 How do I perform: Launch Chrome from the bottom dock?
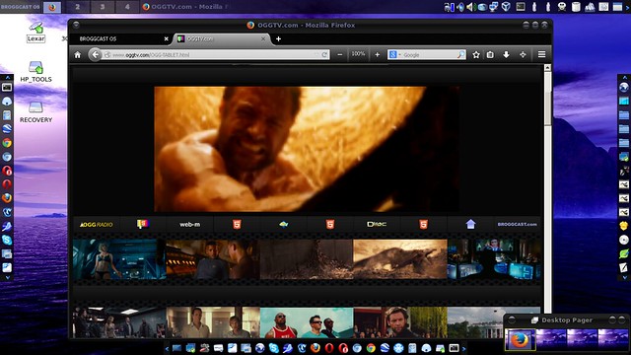click(x=371, y=348)
